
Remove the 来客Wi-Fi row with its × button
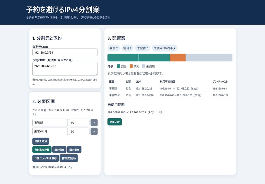point(94,131)
